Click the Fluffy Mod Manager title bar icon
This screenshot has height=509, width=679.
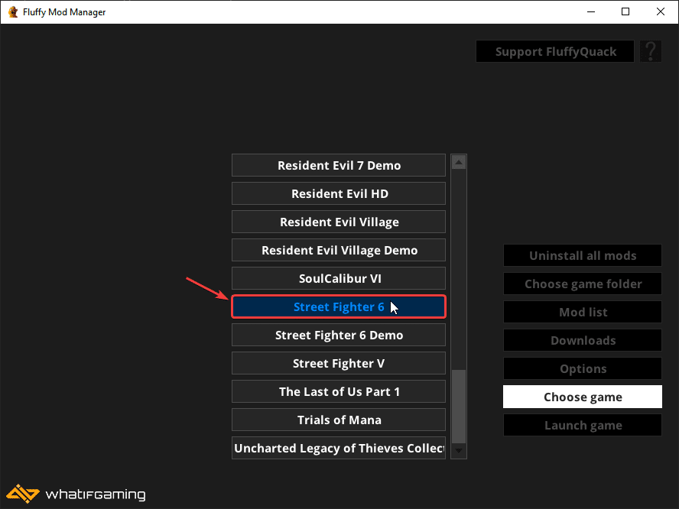pos(13,11)
